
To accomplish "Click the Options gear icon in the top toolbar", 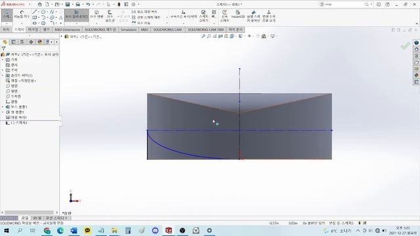I will [133, 5].
